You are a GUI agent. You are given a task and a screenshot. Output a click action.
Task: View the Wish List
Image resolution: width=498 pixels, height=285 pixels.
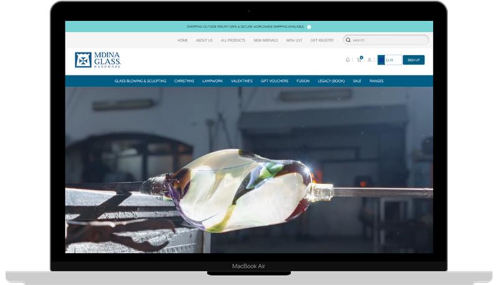294,40
